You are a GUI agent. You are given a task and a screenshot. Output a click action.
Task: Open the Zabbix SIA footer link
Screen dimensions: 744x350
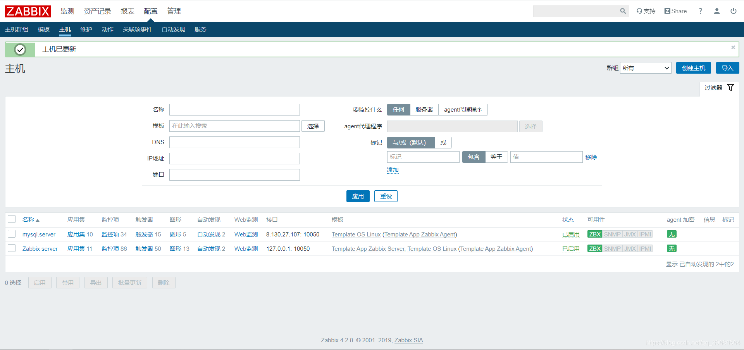click(x=409, y=340)
